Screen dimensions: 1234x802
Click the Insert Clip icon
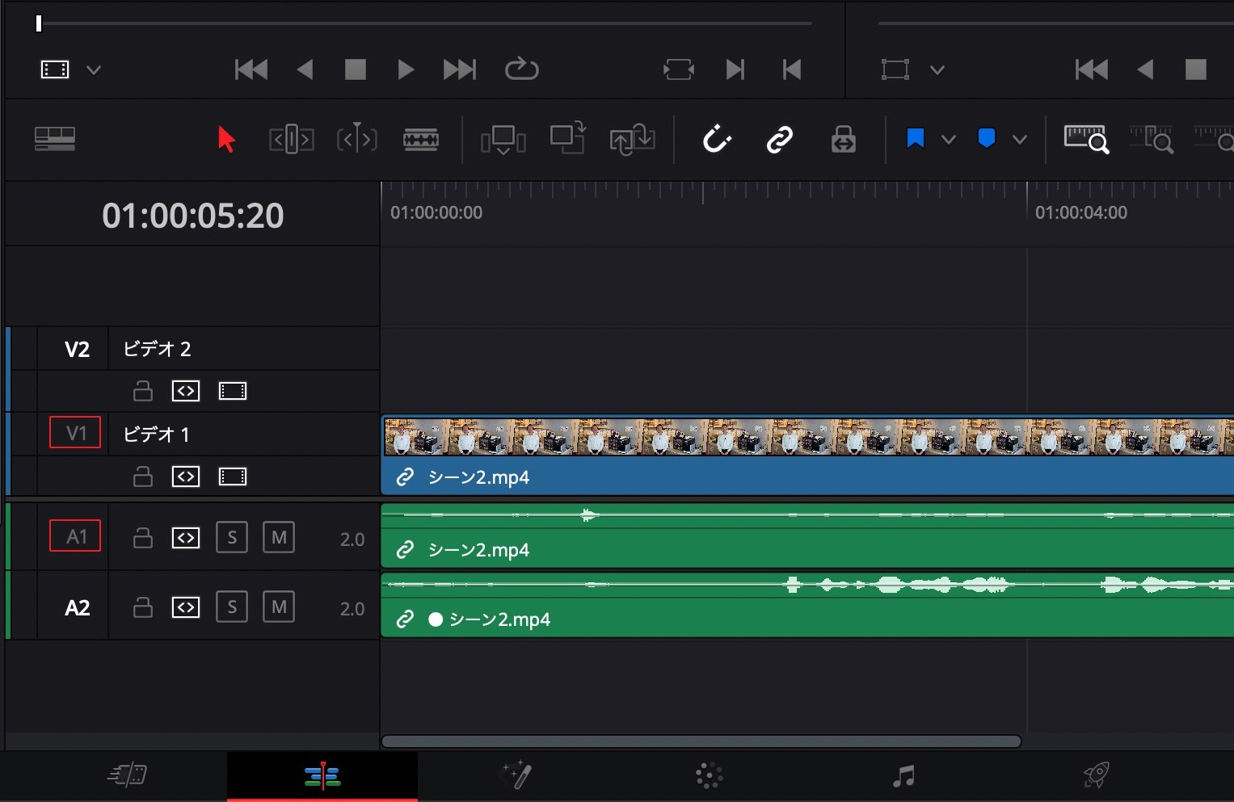point(503,139)
